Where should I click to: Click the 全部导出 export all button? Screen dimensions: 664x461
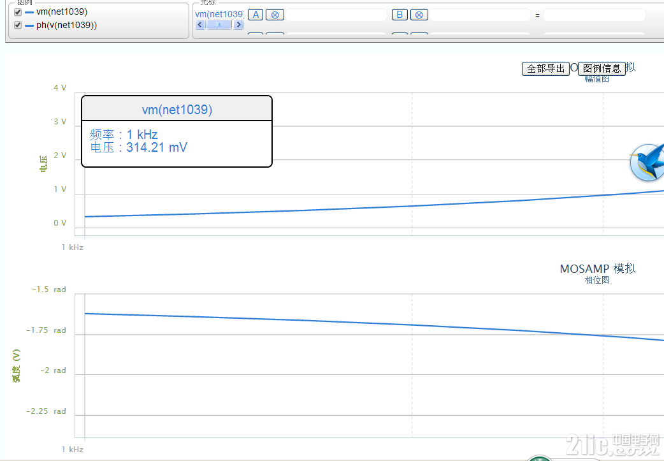click(545, 69)
